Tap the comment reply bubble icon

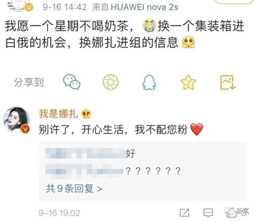coord(208,213)
